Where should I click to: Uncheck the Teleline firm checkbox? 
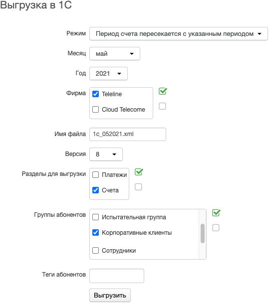click(x=96, y=94)
